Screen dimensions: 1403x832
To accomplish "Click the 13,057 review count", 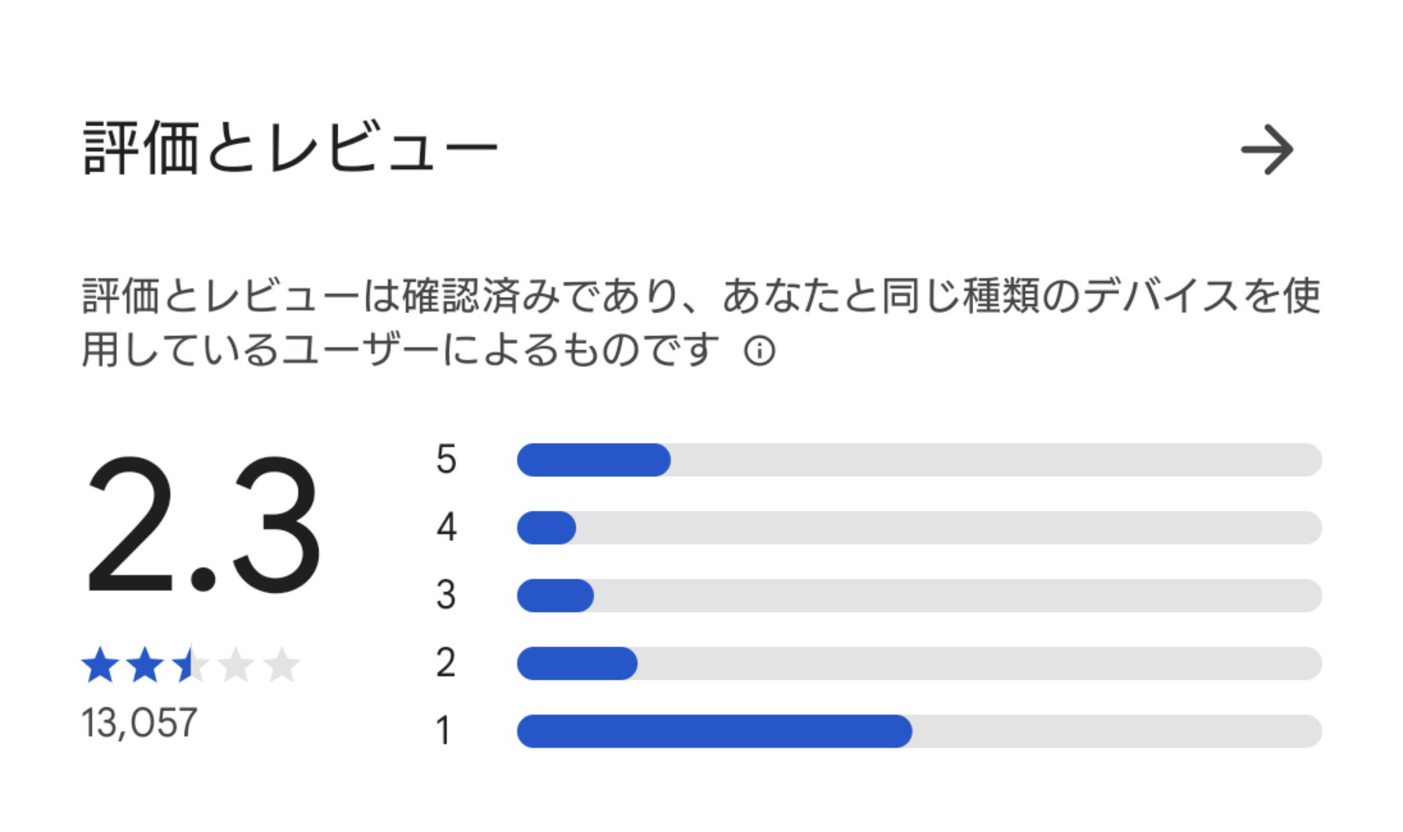I will (x=139, y=723).
